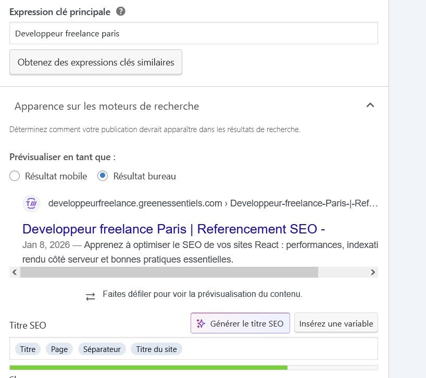Click the right arrow of the preview scrollbar

click(373, 272)
